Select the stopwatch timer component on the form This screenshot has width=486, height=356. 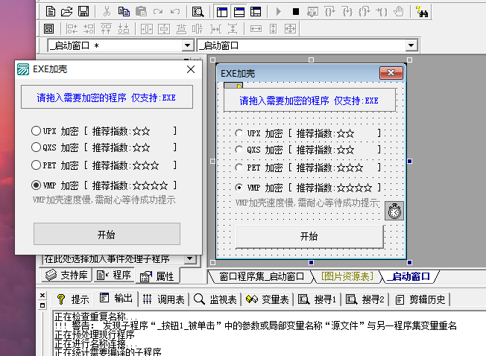394,211
